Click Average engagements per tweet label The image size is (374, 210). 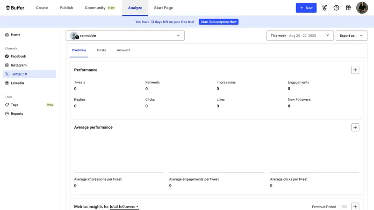pyautogui.click(x=194, y=179)
